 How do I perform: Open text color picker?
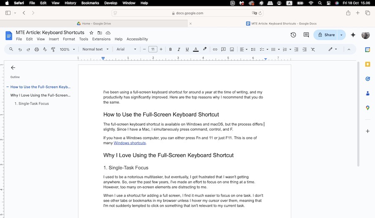click(196, 50)
